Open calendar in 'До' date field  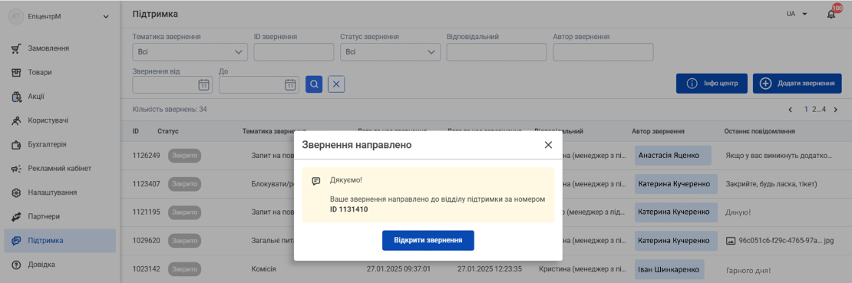[x=290, y=84]
